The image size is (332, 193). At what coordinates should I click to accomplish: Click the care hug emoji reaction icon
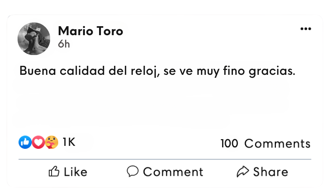pos(51,142)
